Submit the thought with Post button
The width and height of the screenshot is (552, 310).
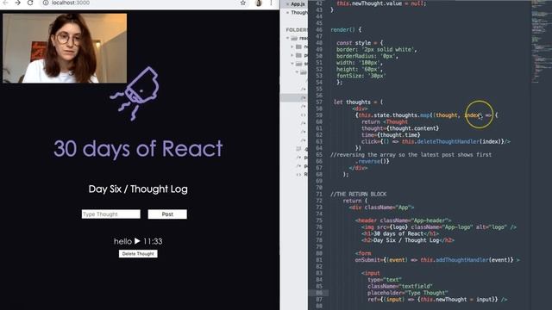(x=167, y=214)
